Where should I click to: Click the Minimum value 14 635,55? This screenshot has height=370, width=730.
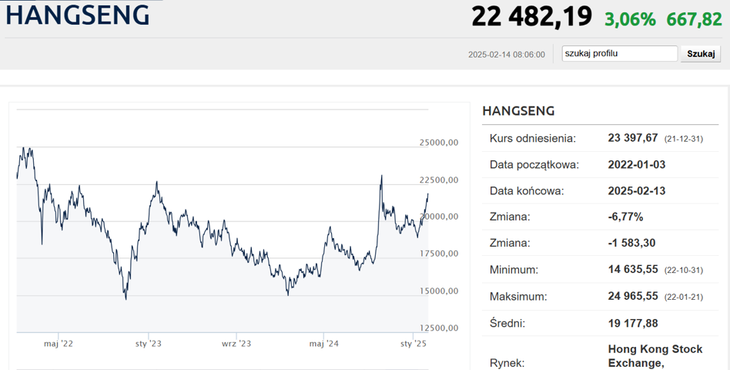pos(633,271)
